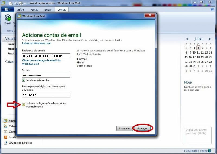
Task: Close the Windows Live Mail dialog
Action: coord(150,15)
